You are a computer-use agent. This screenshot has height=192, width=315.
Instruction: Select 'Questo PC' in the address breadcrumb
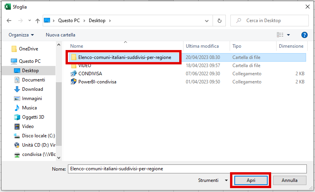69,21
